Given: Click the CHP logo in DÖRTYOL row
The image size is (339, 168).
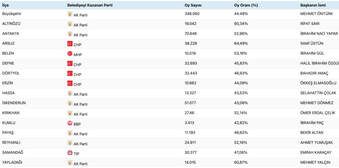Looking at the screenshot, I should (70, 73).
